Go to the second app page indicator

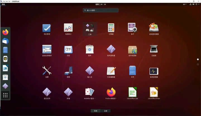[198, 64]
